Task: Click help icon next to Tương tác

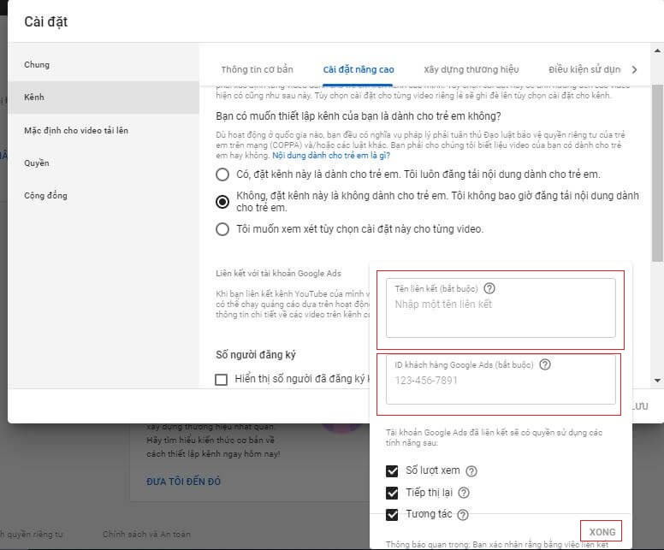Action: [x=463, y=515]
